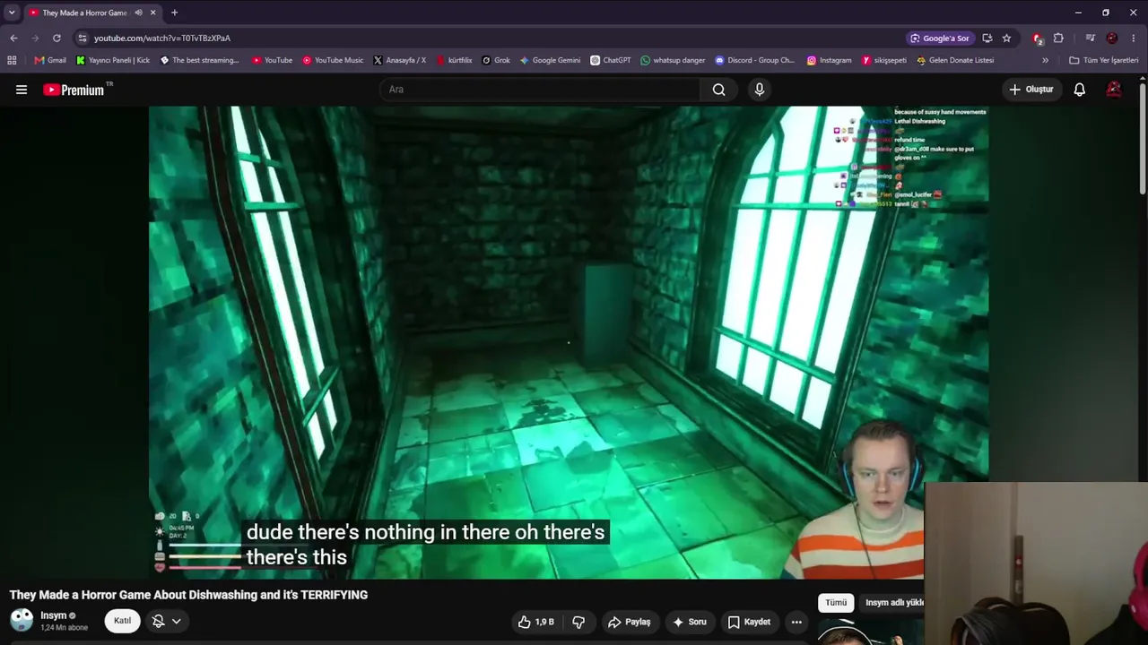This screenshot has width=1148, height=645.
Task: Click the video title text
Action: pyautogui.click(x=188, y=595)
